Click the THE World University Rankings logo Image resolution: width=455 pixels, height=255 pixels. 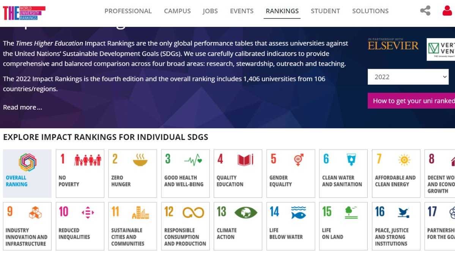point(24,13)
